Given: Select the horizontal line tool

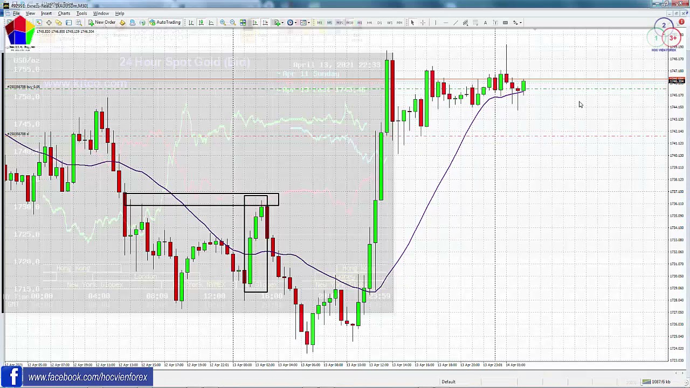Looking at the screenshot, I should click(446, 23).
